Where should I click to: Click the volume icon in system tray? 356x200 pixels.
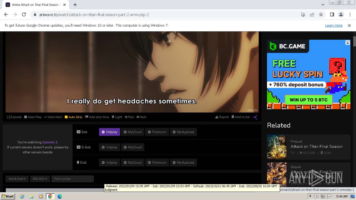click(x=316, y=196)
